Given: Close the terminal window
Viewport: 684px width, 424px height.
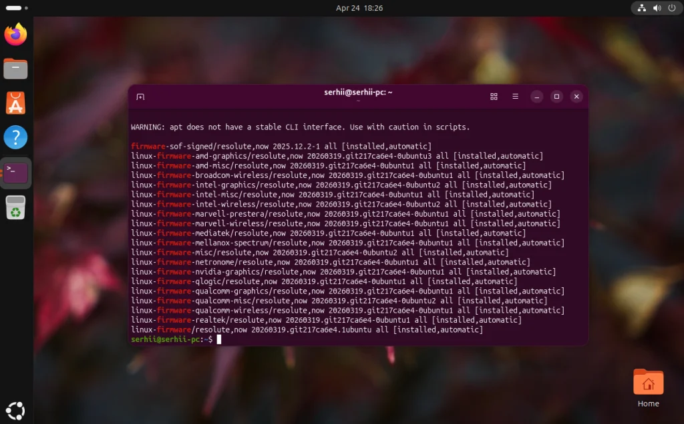Looking at the screenshot, I should 576,97.
